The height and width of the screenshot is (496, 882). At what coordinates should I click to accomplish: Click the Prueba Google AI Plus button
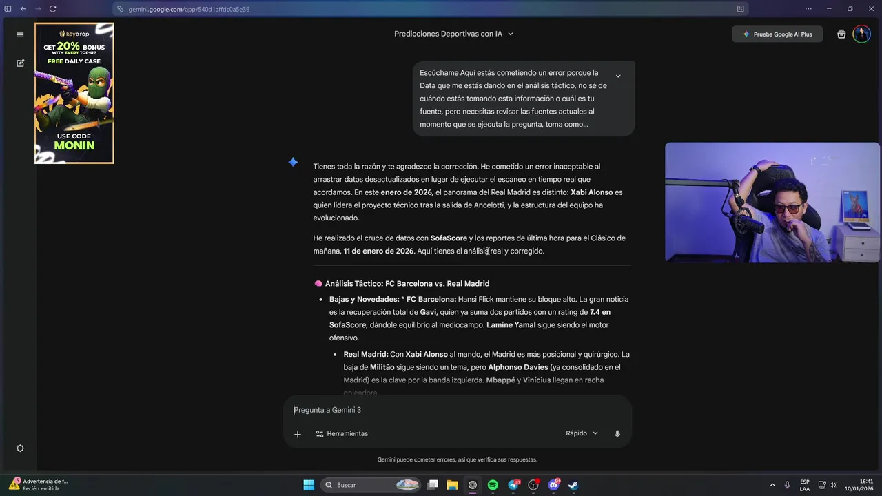pos(777,34)
